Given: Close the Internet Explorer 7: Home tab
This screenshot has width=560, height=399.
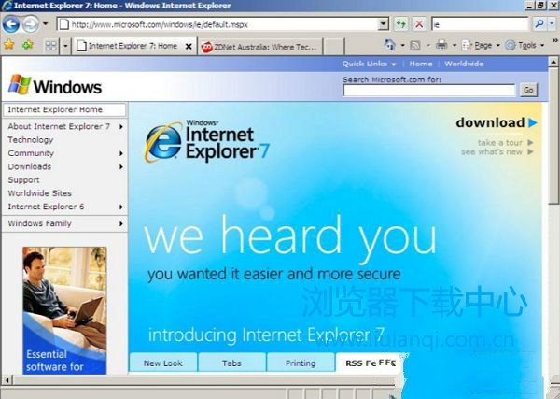Looking at the screenshot, I should coord(189,47).
